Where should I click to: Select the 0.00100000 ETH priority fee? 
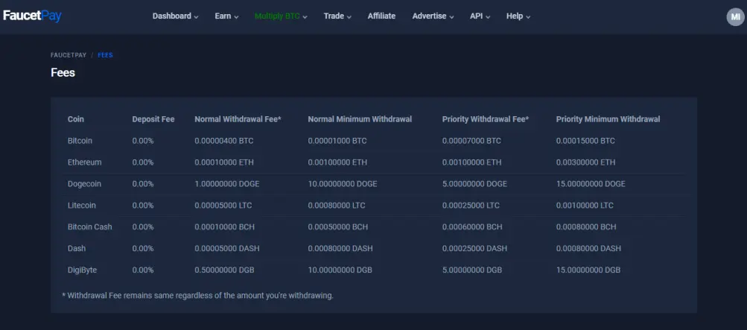point(471,162)
